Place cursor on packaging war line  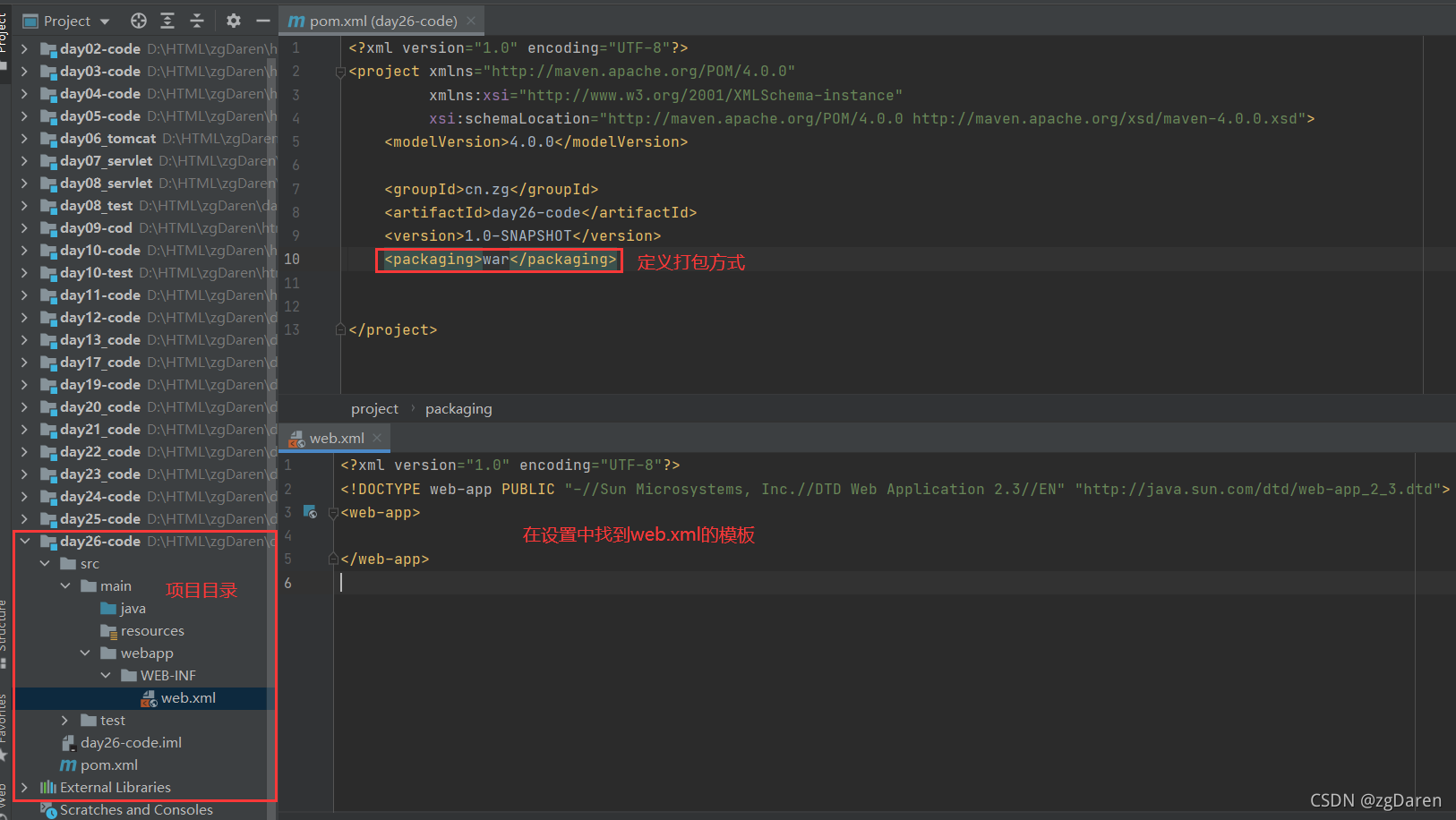pyautogui.click(x=501, y=260)
